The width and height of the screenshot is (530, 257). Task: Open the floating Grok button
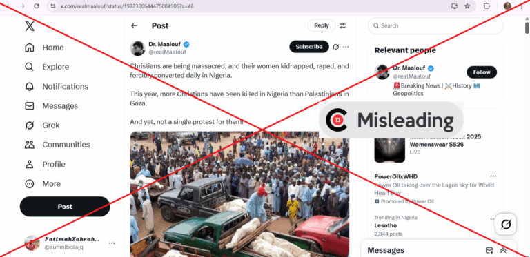(506, 224)
